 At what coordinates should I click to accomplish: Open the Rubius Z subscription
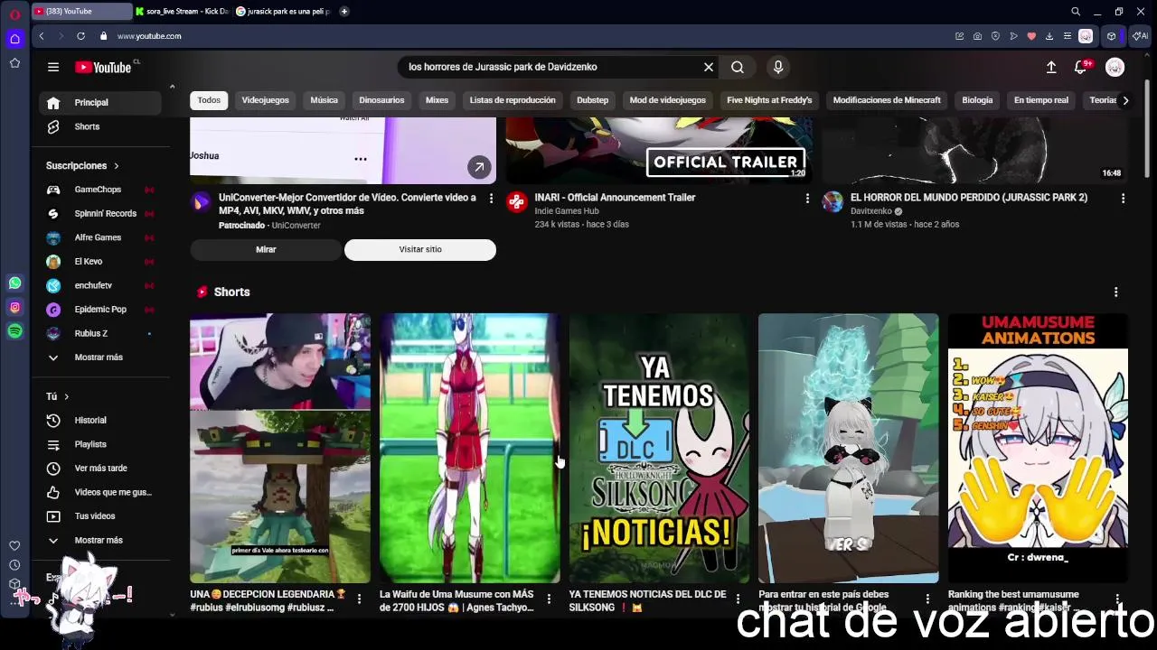99,333
